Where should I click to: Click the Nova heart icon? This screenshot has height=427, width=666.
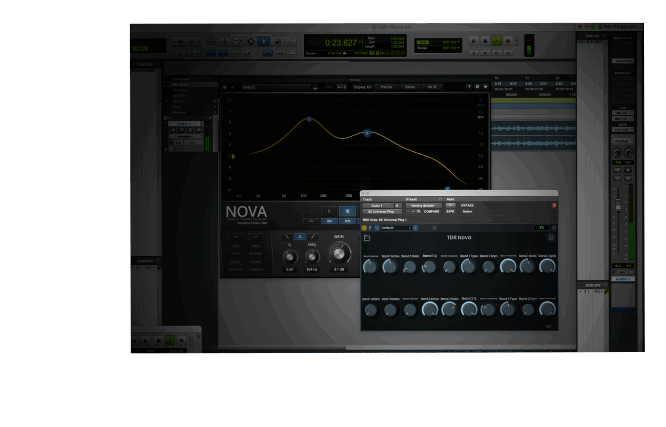click(x=486, y=87)
